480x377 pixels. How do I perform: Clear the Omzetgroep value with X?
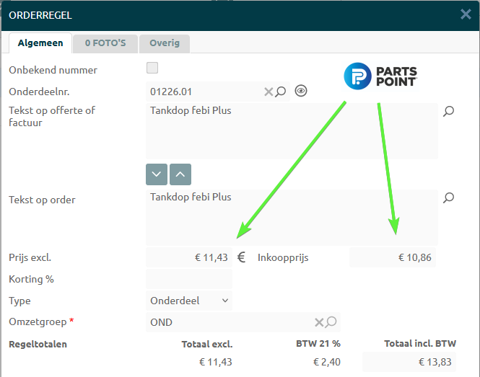pyautogui.click(x=319, y=322)
